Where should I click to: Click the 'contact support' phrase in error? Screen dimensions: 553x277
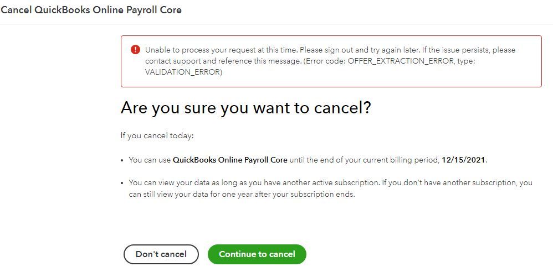(x=171, y=61)
